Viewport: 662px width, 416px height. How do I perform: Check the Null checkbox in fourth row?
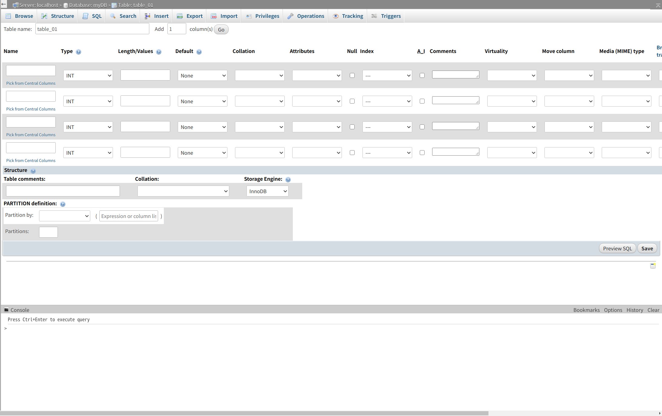352,153
